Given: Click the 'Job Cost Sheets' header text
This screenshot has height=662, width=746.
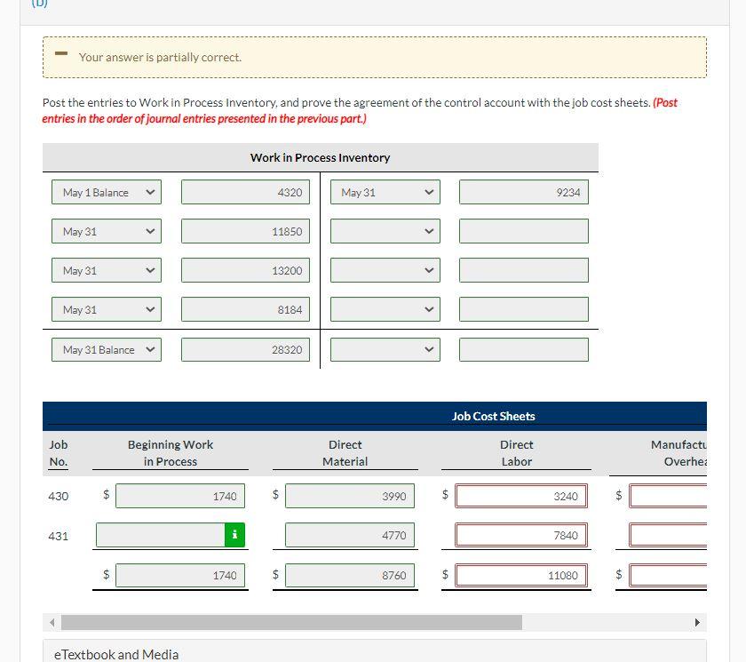Looking at the screenshot, I should point(494,416).
